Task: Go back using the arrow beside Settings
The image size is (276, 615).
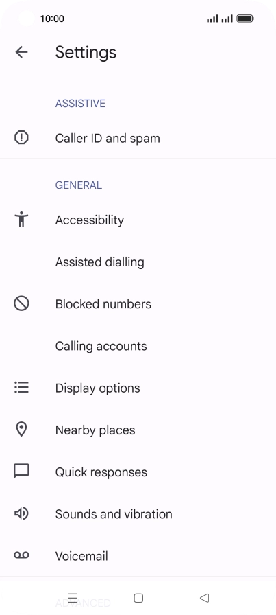Action: (21, 51)
